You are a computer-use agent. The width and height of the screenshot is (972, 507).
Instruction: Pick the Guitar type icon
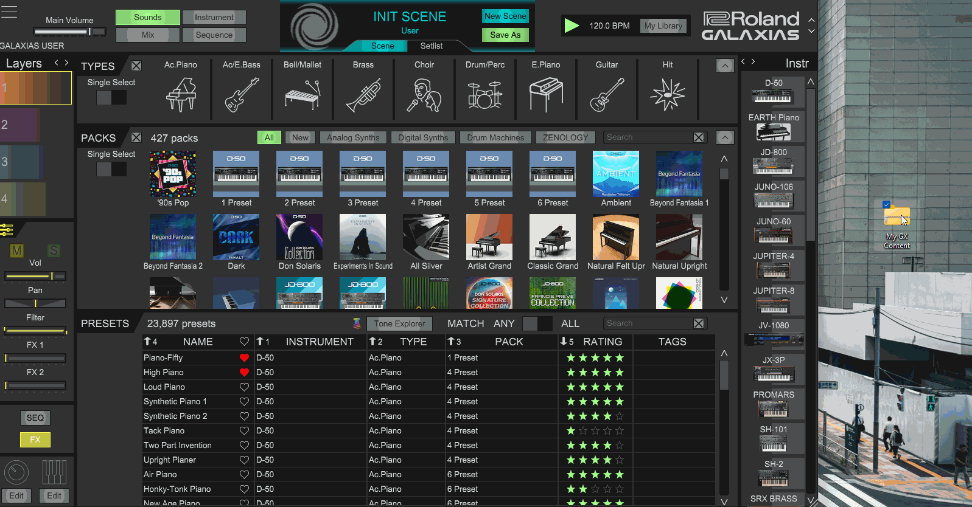tap(607, 95)
